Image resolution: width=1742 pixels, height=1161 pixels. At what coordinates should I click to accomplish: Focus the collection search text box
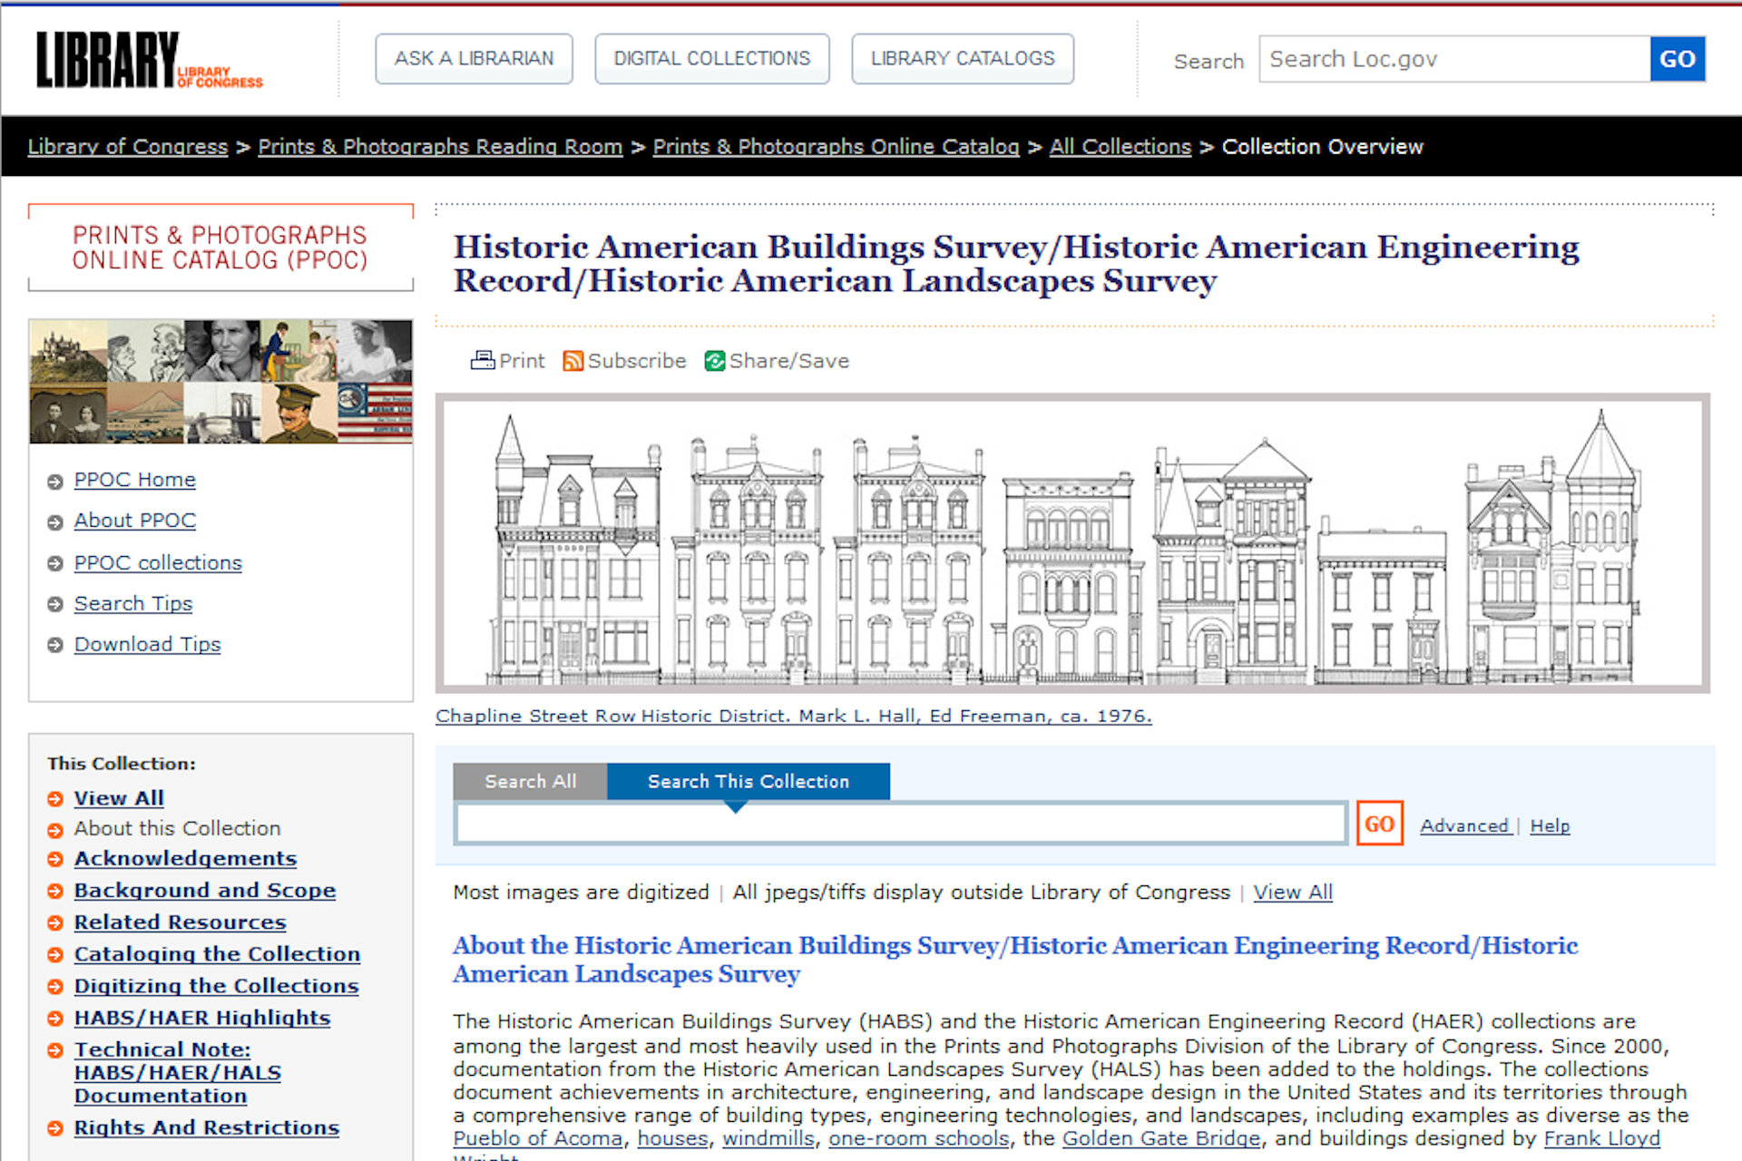point(901,824)
